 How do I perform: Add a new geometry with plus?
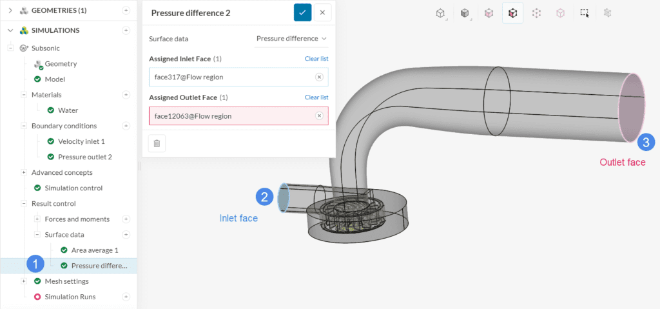126,10
